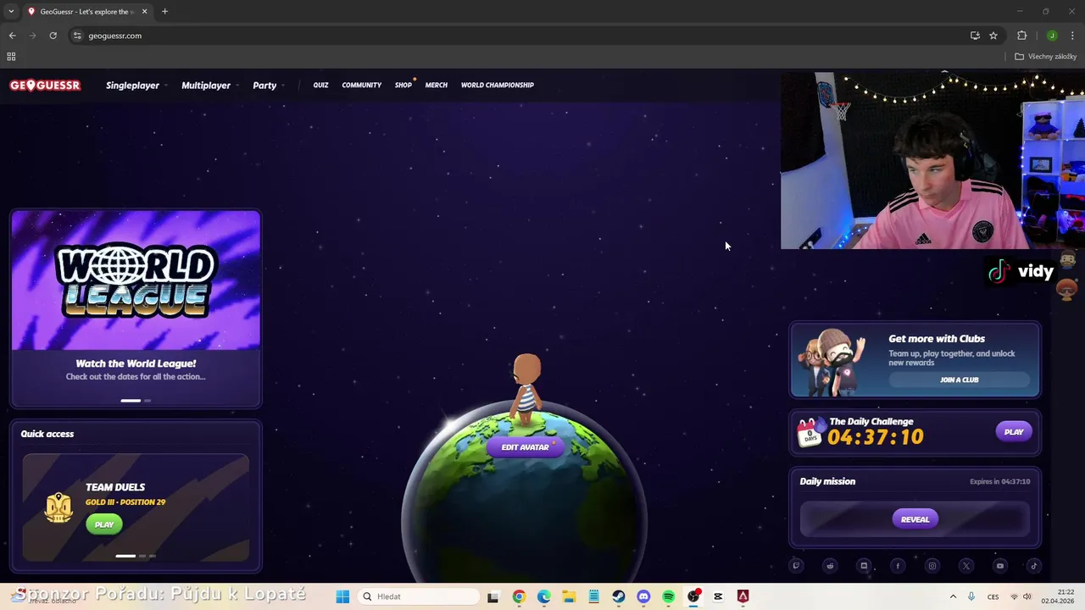Click the microphone icon in system tray
1085x610 pixels.
point(971,596)
